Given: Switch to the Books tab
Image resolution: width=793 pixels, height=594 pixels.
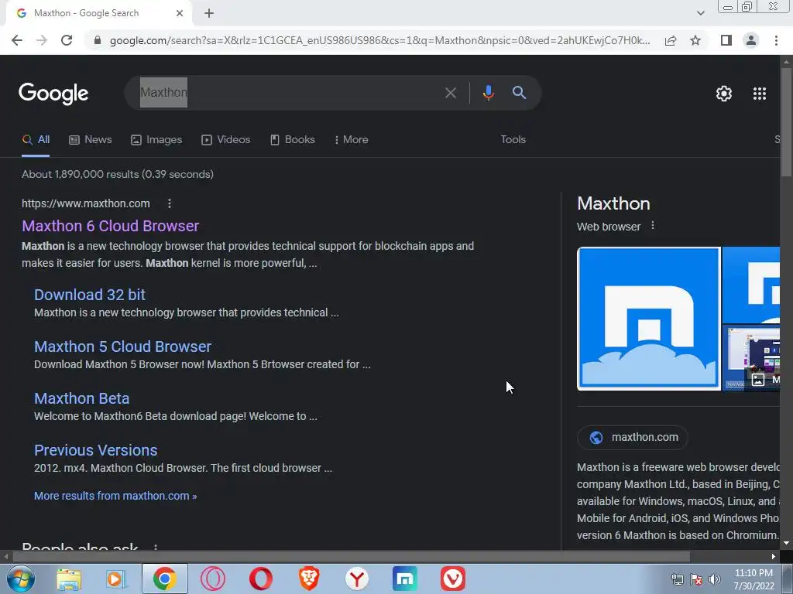Looking at the screenshot, I should click(x=292, y=140).
